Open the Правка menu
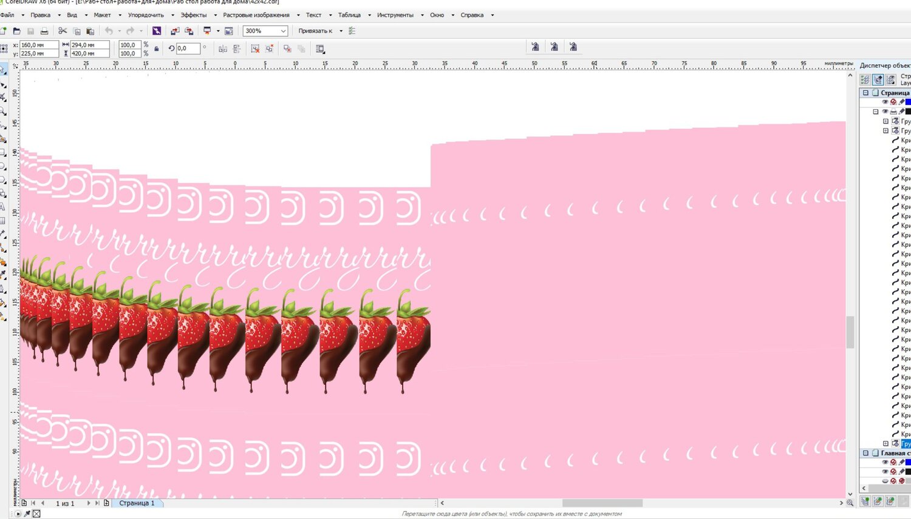The width and height of the screenshot is (911, 519). click(41, 15)
